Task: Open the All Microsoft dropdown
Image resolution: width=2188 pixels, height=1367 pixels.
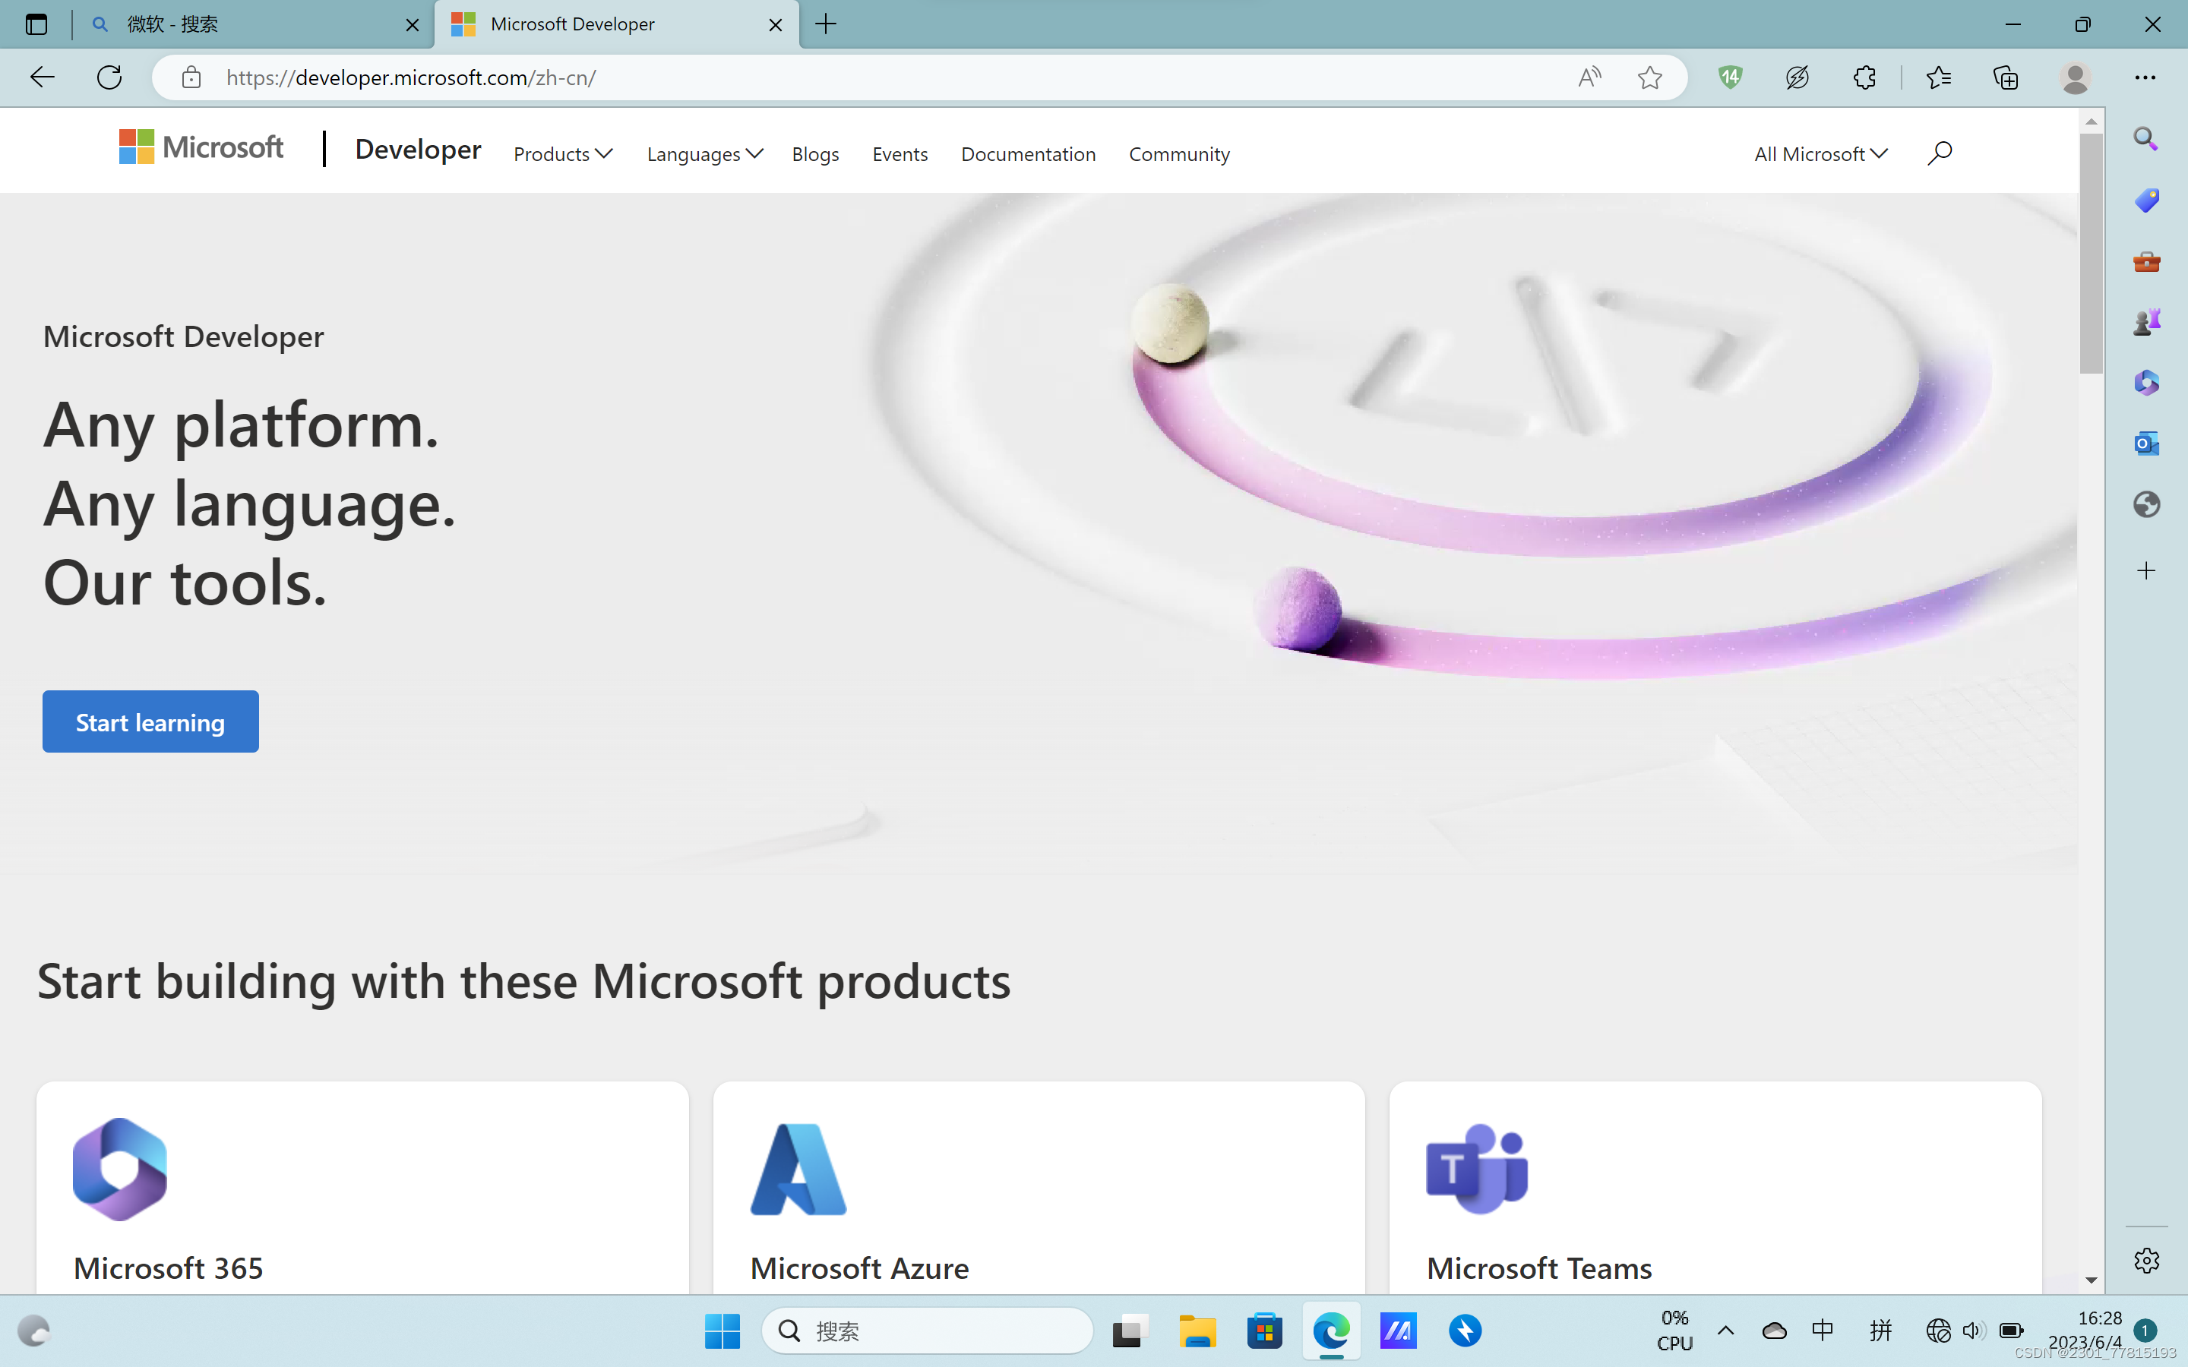Action: (x=1819, y=155)
